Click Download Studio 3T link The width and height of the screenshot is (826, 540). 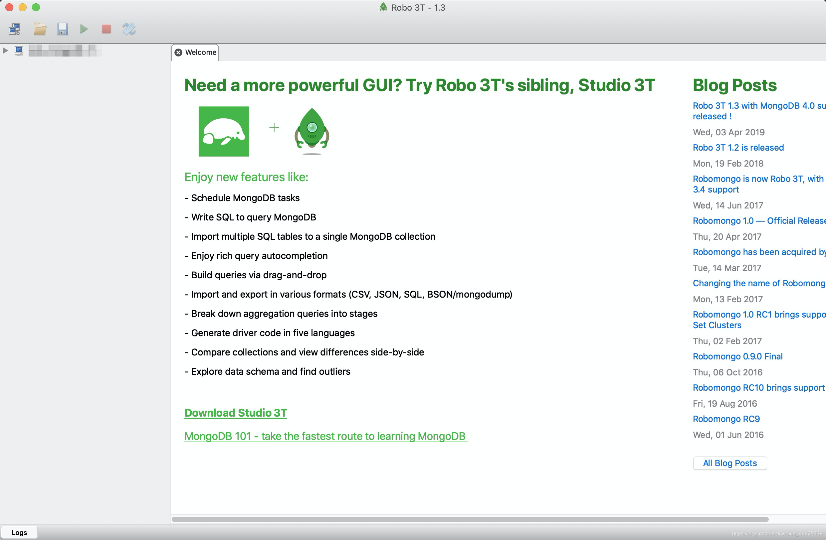235,413
